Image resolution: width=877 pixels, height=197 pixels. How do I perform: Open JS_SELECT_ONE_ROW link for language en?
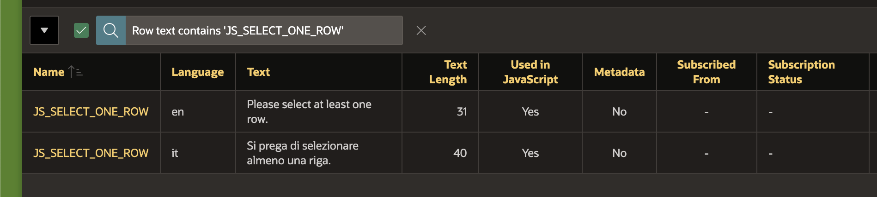91,112
